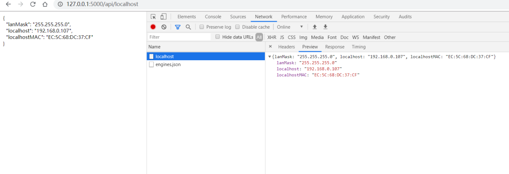Open the Performance tab
The height and width of the screenshot is (174, 509).
(294, 16)
